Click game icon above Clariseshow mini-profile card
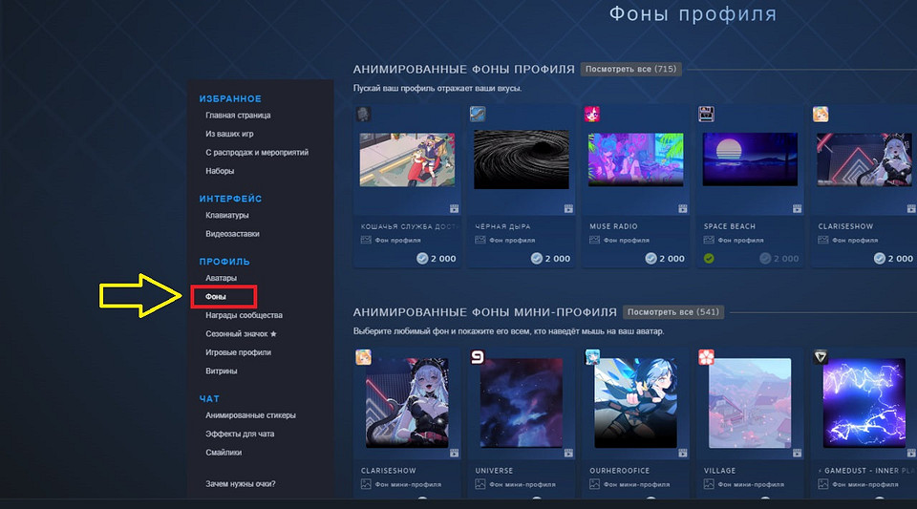The width and height of the screenshot is (917, 509). pos(363,357)
